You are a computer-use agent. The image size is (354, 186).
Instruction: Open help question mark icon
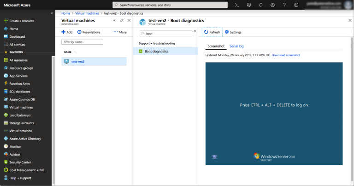click(284, 5)
